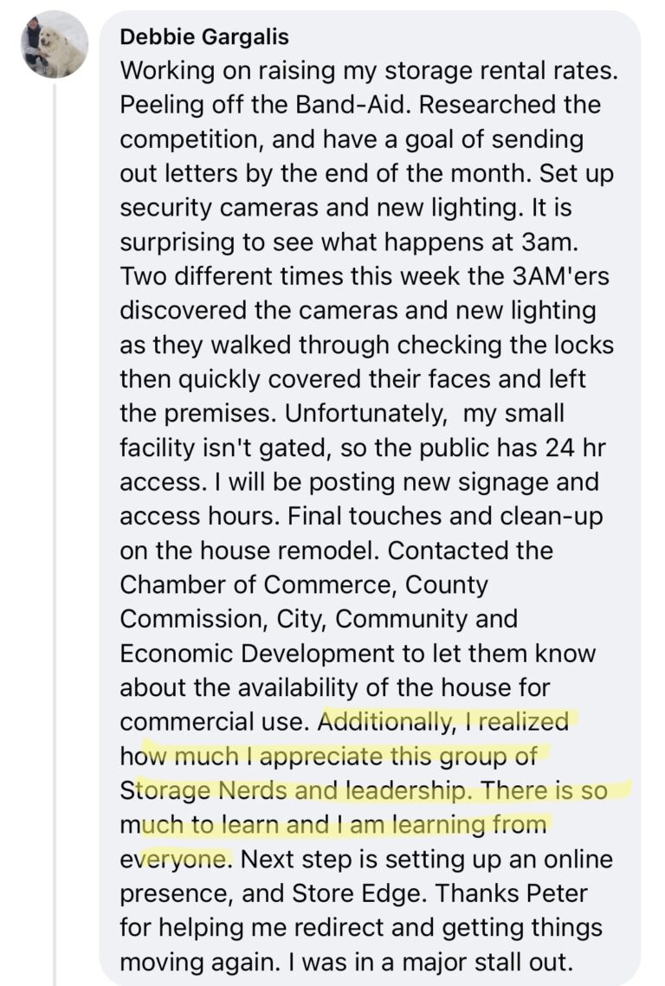Image resolution: width=665 pixels, height=986 pixels.
Task: Click Debbie Gargalis's profile picture
Action: (x=54, y=45)
